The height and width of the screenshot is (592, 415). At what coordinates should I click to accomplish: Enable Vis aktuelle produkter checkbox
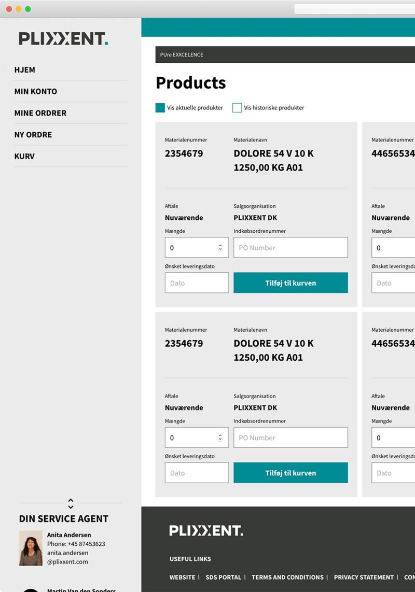click(x=160, y=108)
